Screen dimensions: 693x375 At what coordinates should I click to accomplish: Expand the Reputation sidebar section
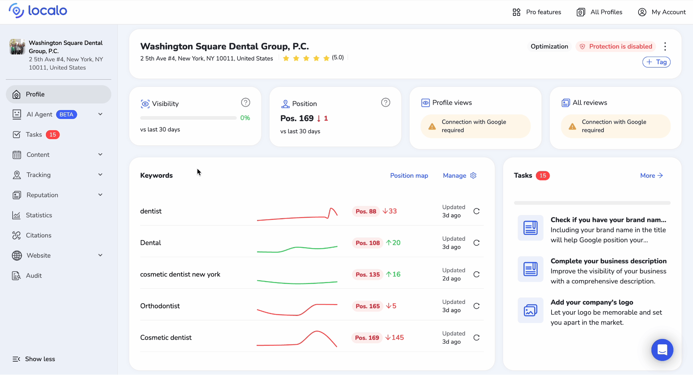[x=100, y=195]
